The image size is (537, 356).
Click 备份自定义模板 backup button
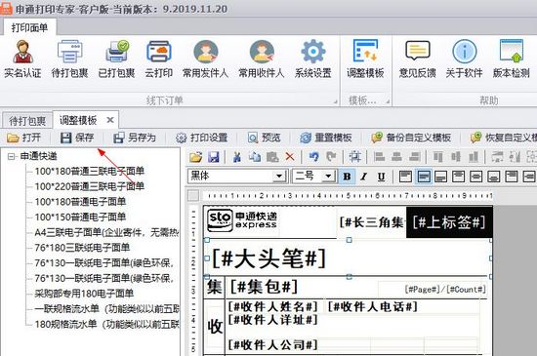coord(411,138)
